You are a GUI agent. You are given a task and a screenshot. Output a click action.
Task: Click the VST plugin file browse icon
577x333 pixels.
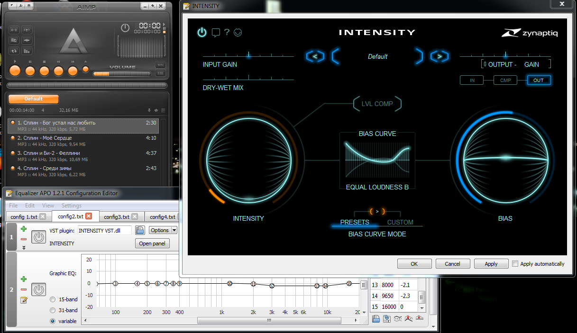(140, 230)
